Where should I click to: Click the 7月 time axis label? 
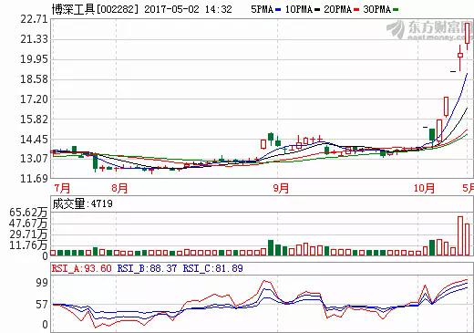click(62, 188)
